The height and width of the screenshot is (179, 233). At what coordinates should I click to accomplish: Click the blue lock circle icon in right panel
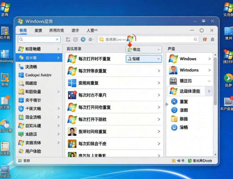pyautogui.click(x=174, y=110)
